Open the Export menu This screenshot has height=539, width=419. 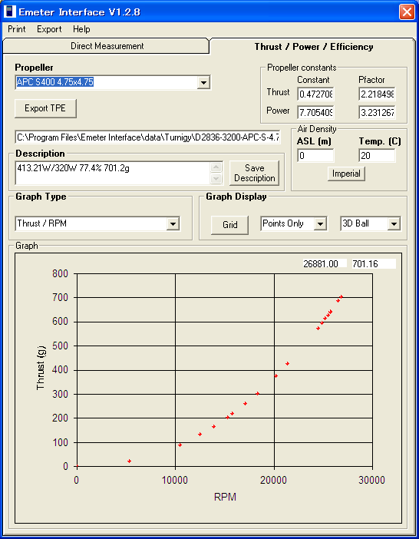click(49, 29)
